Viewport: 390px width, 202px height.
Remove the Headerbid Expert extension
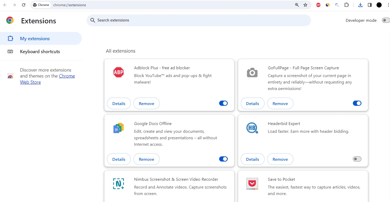coord(280,159)
